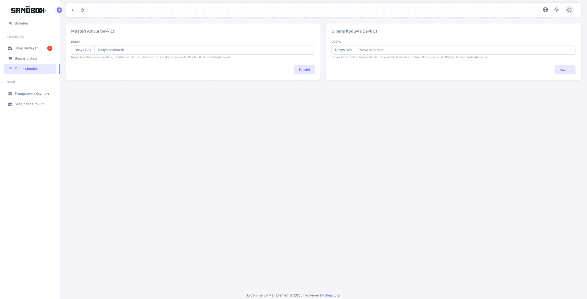The image size is (587, 299).
Task: Click The Sandbox logo
Action: tap(28, 10)
